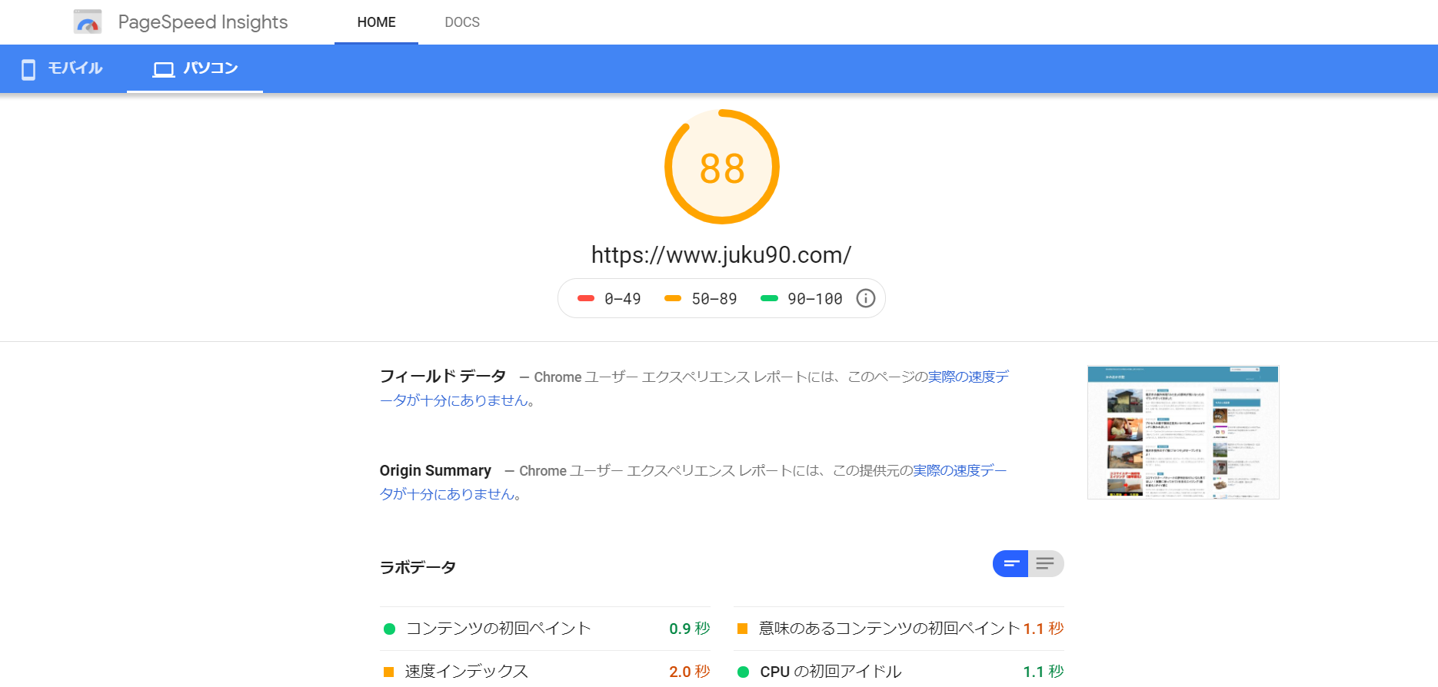The width and height of the screenshot is (1438, 687).
Task: Click the score 88 gauge
Action: click(722, 167)
